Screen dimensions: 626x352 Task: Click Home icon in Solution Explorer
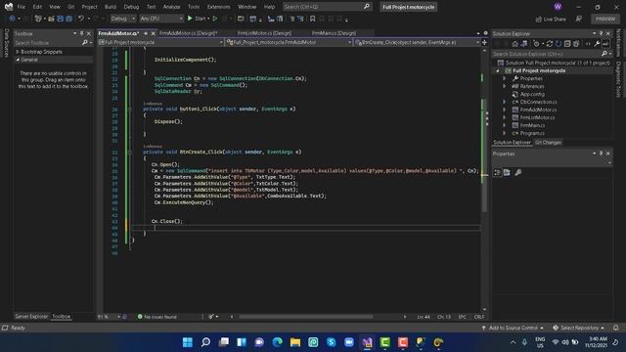pos(515,44)
